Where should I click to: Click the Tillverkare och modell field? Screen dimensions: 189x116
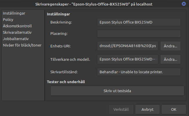point(128,59)
